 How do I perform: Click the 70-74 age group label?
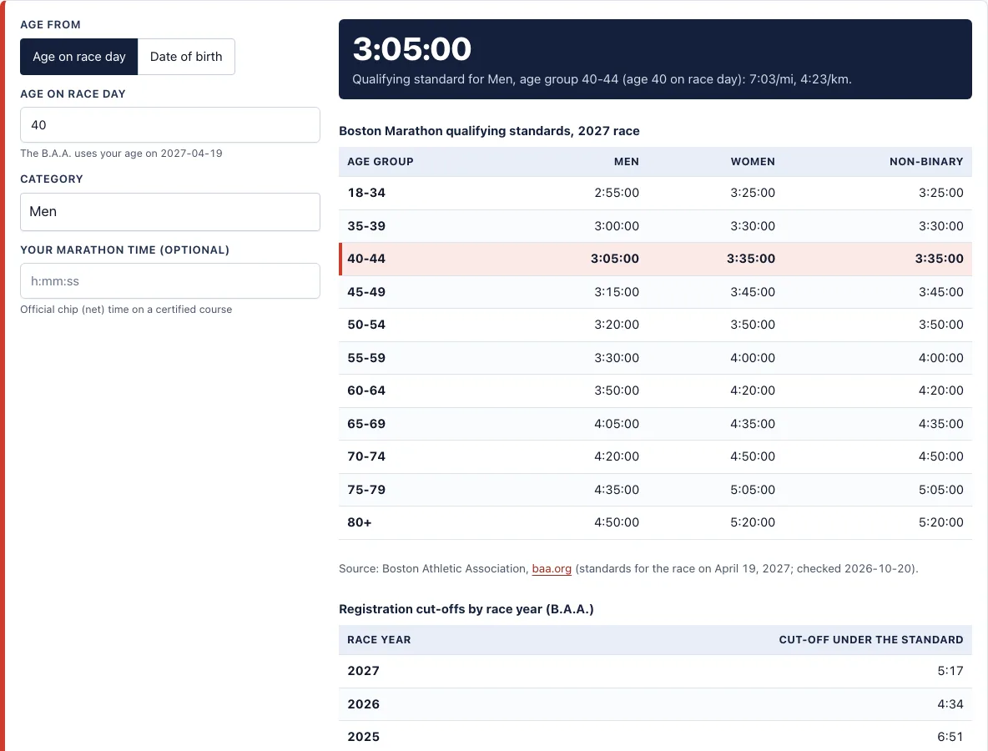coord(366,456)
